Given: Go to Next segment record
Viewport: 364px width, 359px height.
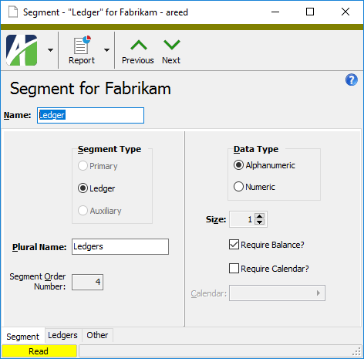Looking at the screenshot, I should [x=171, y=52].
